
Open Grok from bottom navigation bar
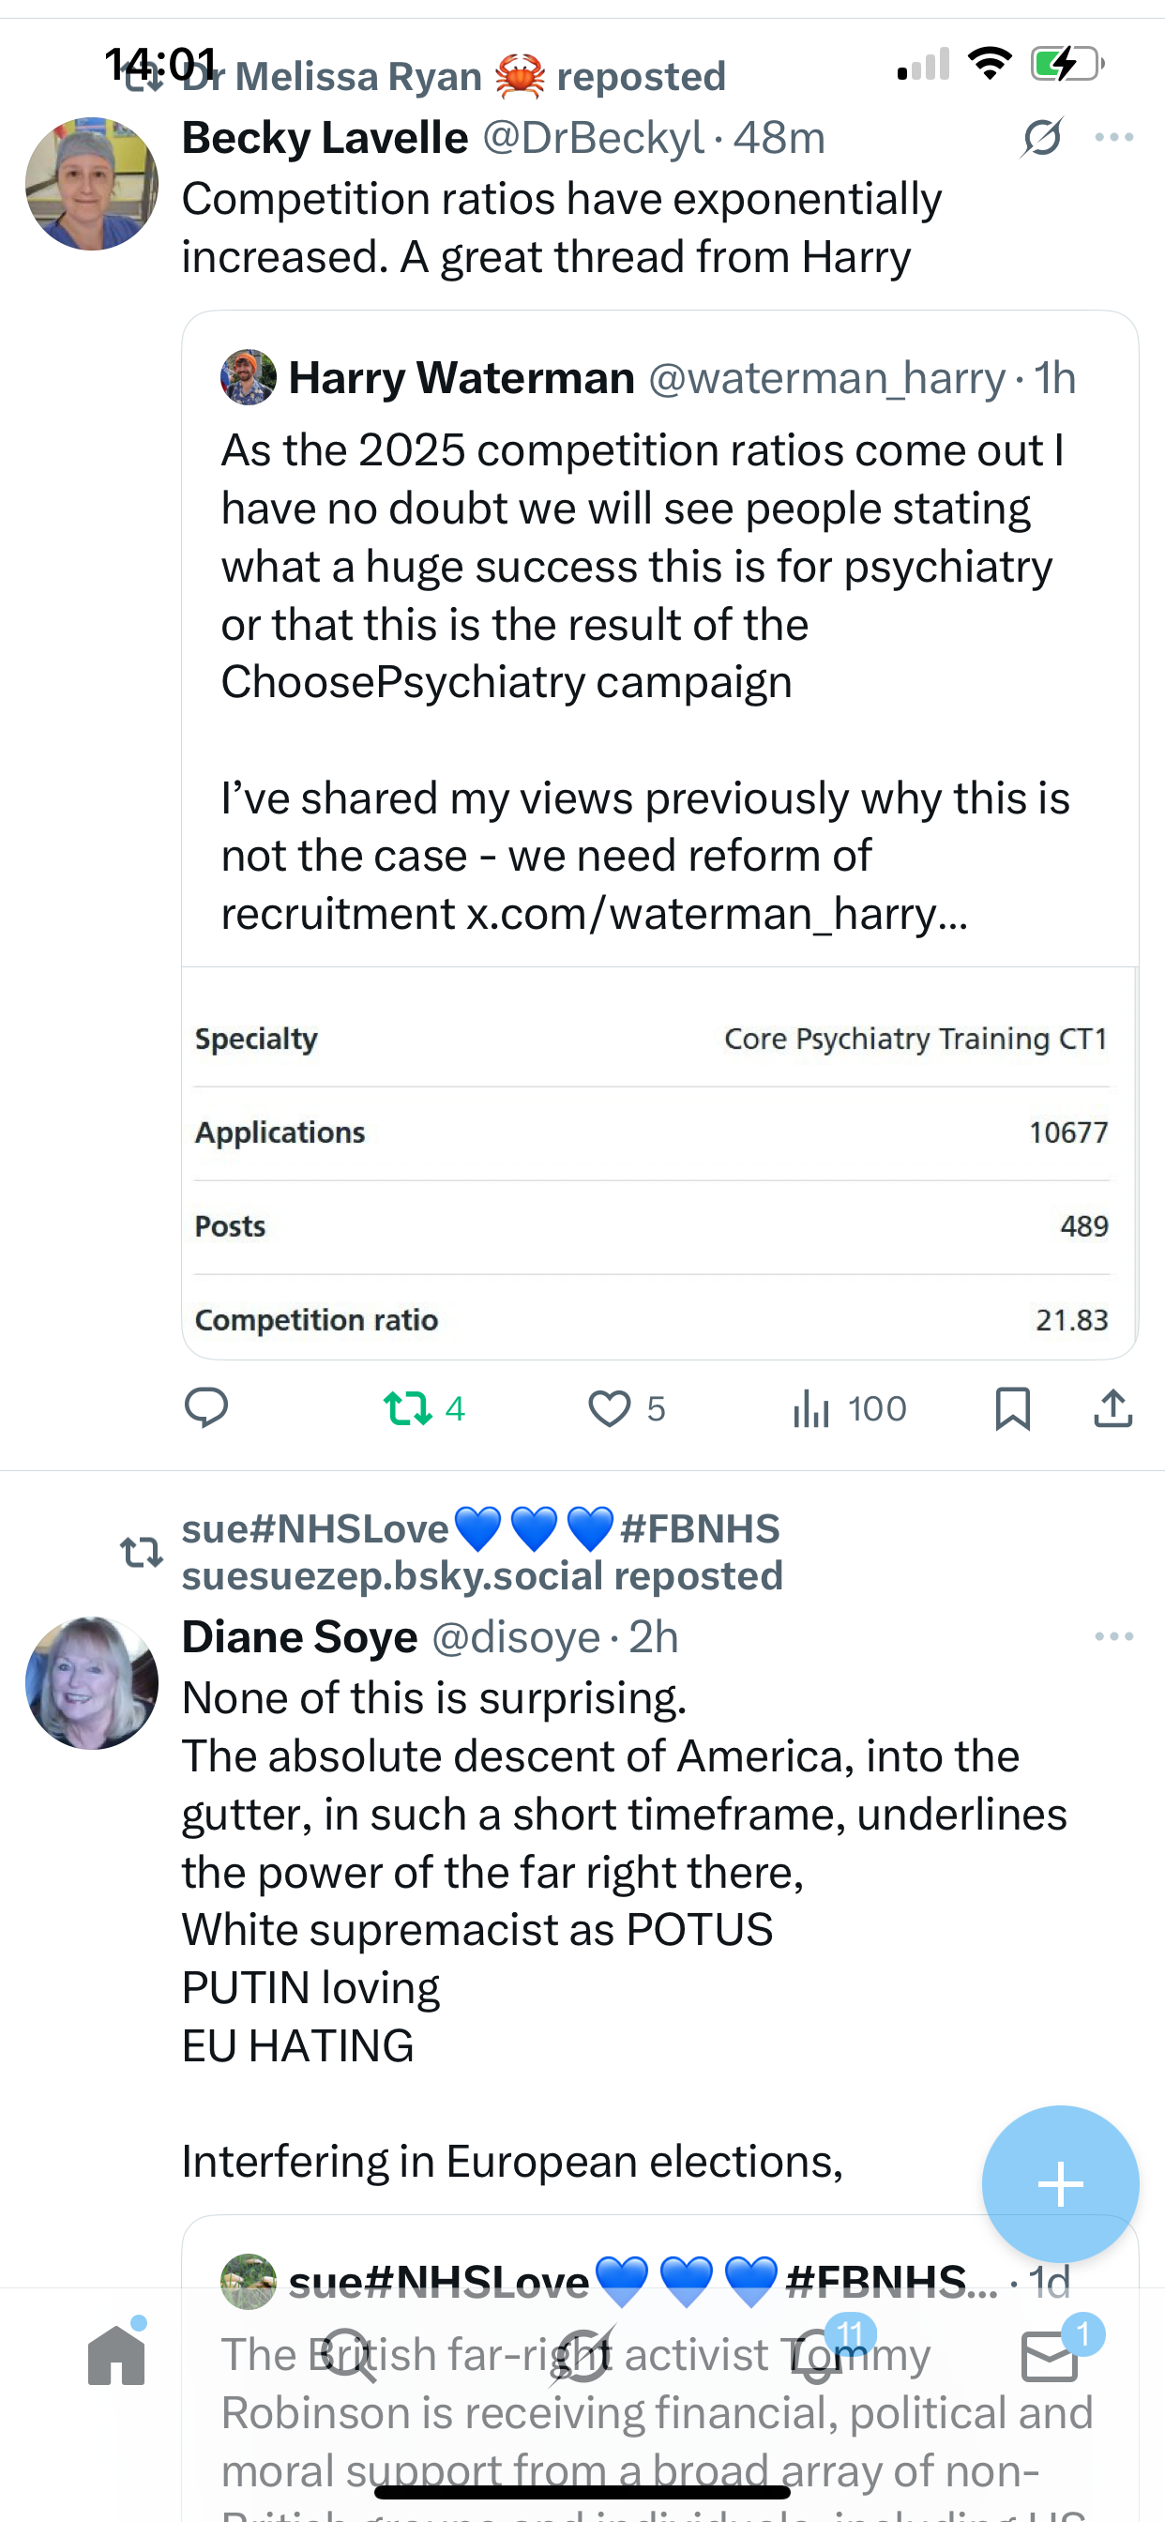coord(583,2357)
